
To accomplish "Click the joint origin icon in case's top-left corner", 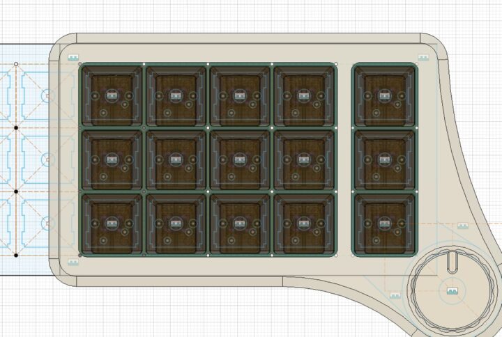I will tap(73, 58).
